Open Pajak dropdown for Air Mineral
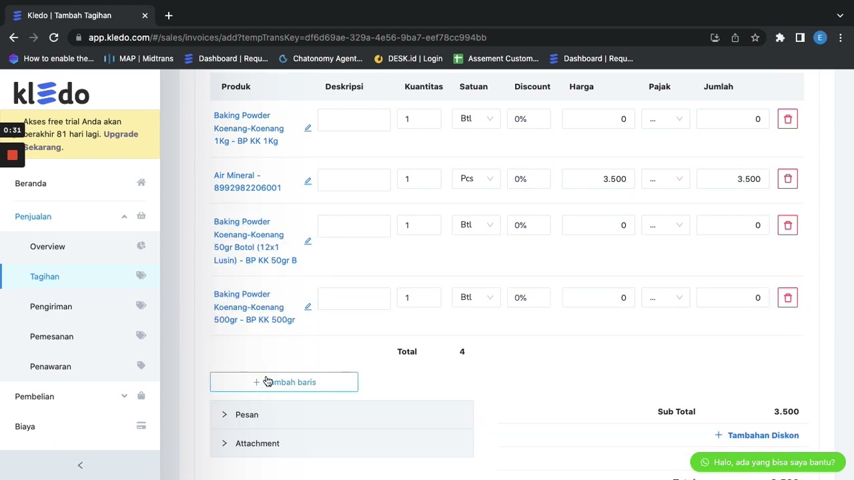 (x=665, y=179)
